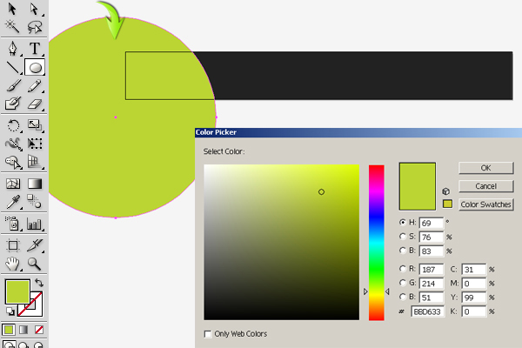522x348 pixels.
Task: Select the G green radio button
Action: coord(403,283)
